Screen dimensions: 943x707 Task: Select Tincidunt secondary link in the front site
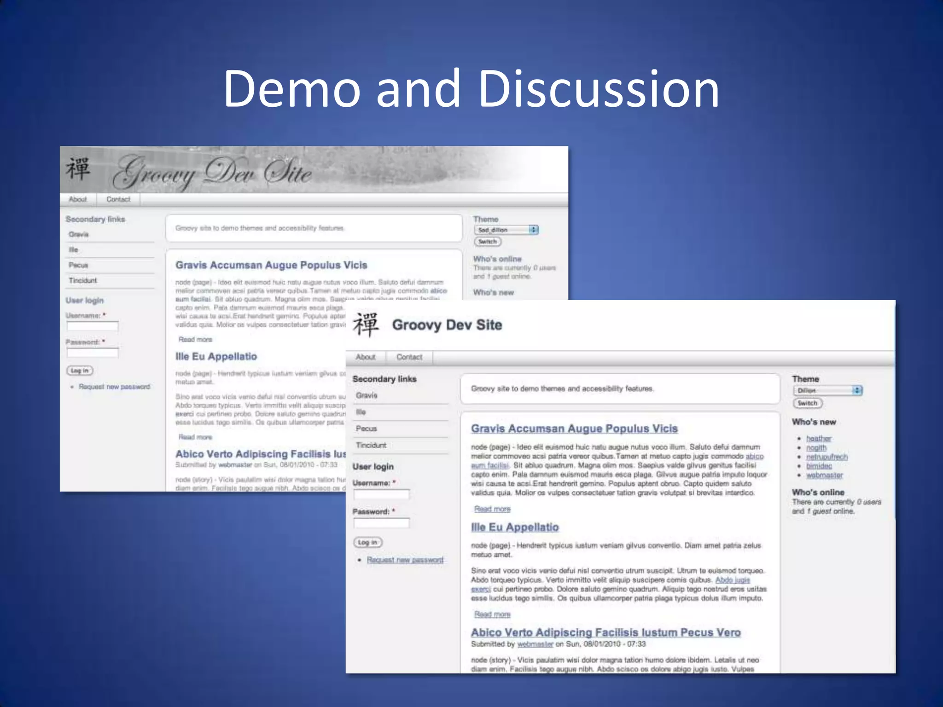pos(371,445)
